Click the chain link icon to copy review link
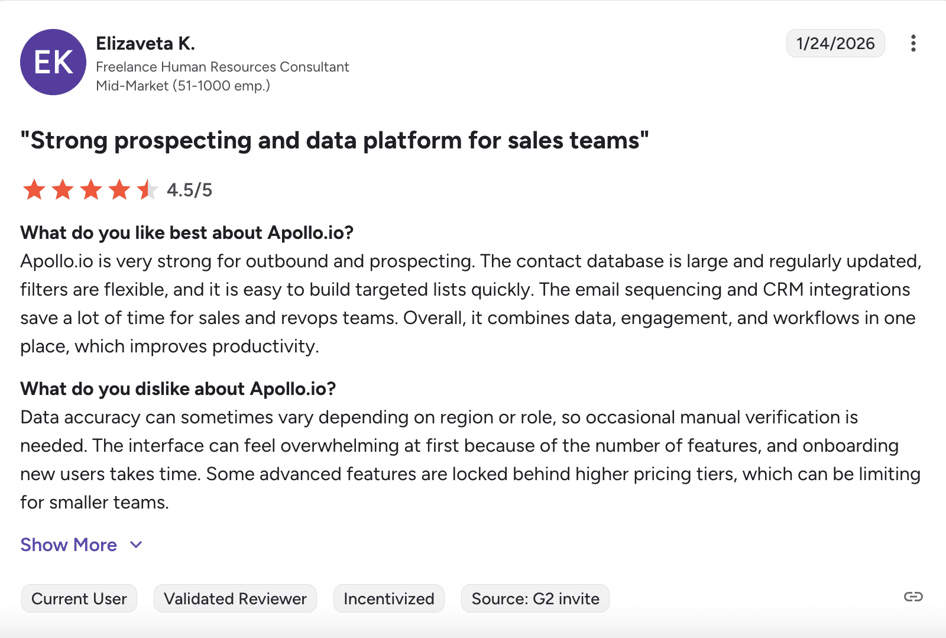Viewport: 946px width, 638px height. (x=913, y=597)
